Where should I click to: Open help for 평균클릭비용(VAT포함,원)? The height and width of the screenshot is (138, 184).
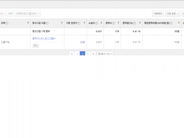pyautogui.click(x=171, y=23)
